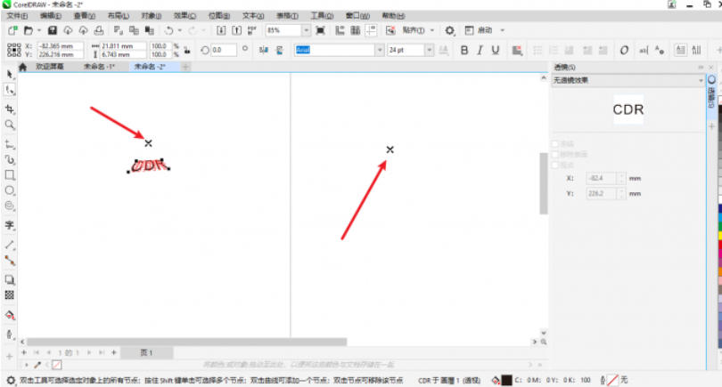Select the Transparency checkerboard tool
The image size is (722, 387).
point(10,295)
